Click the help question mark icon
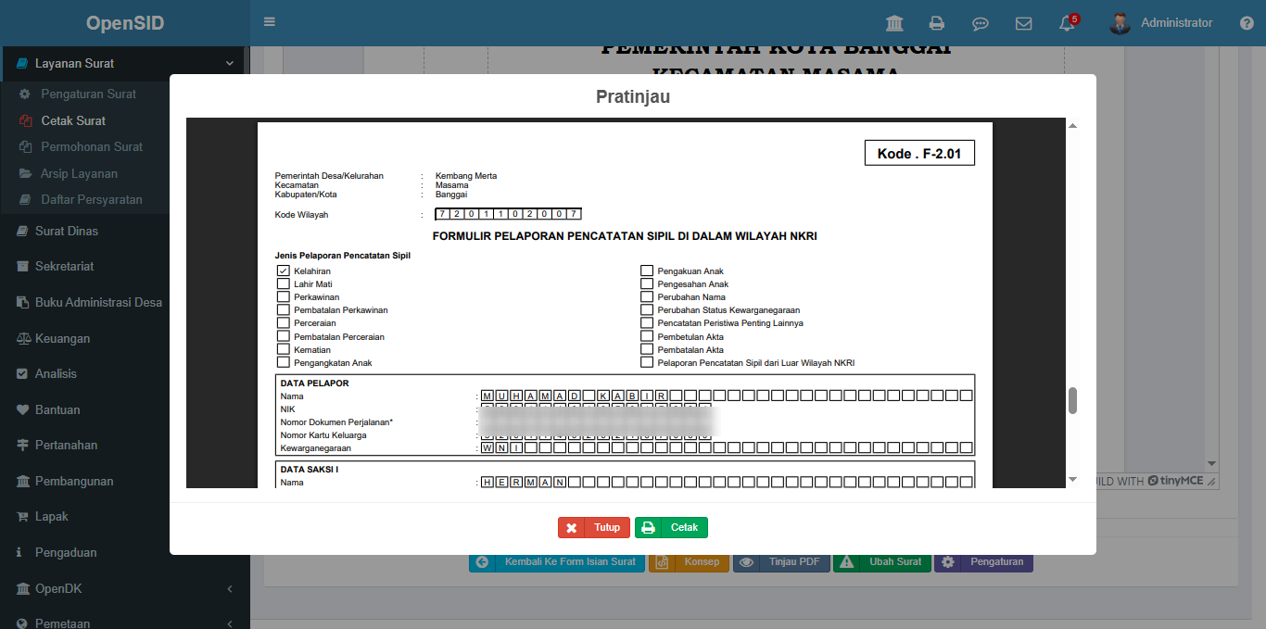Screen dimensions: 1266x629 coord(1247,23)
